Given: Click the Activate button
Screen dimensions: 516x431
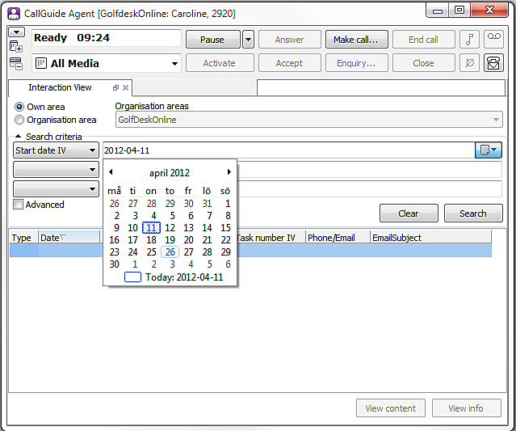Looking at the screenshot, I should point(220,63).
